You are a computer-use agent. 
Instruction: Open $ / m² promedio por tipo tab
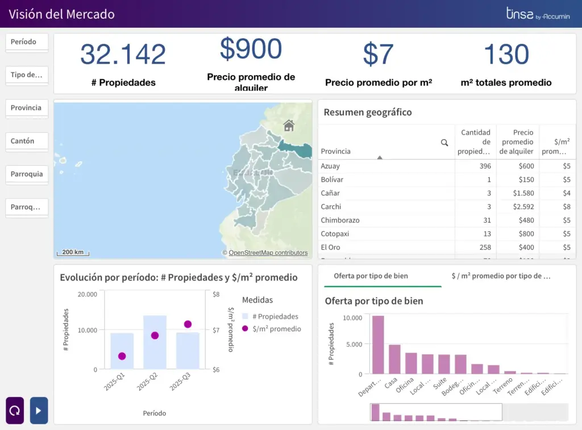(x=501, y=276)
